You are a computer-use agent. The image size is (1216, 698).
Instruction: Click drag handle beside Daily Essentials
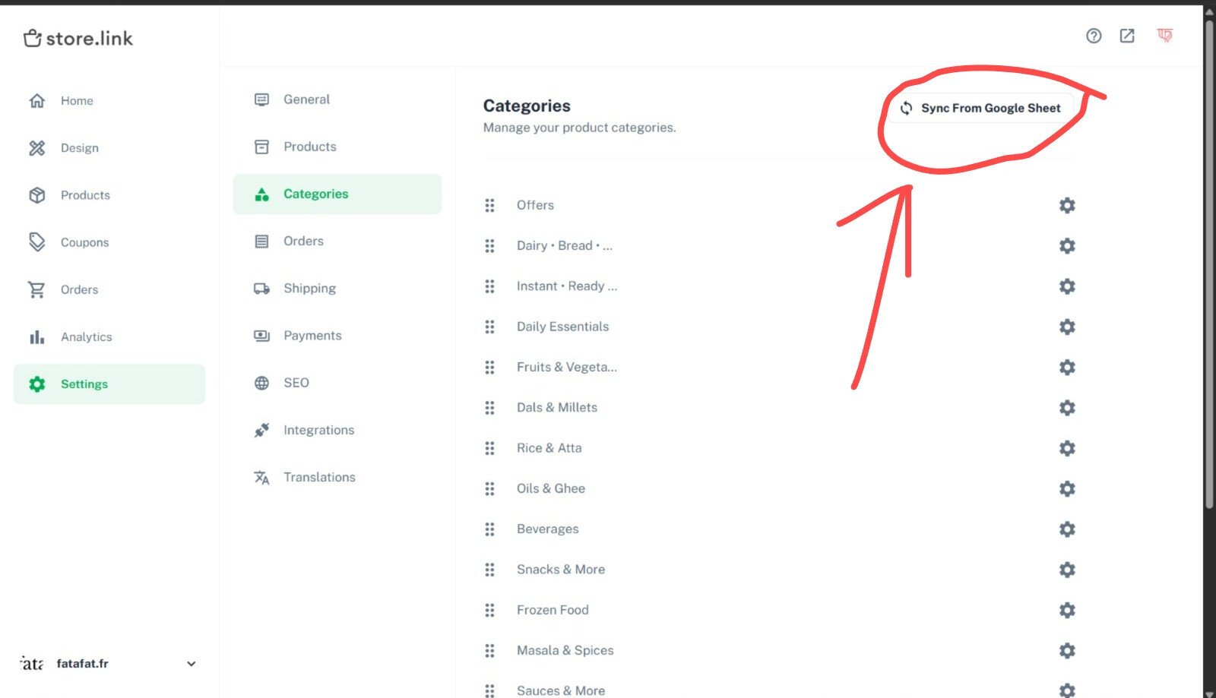click(489, 327)
